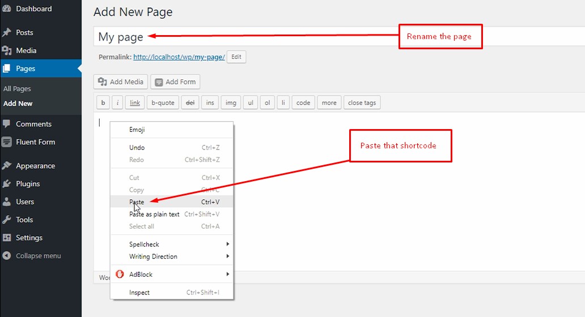Click the Dashboard gauge icon
Screen dimensions: 585x317
(6, 8)
